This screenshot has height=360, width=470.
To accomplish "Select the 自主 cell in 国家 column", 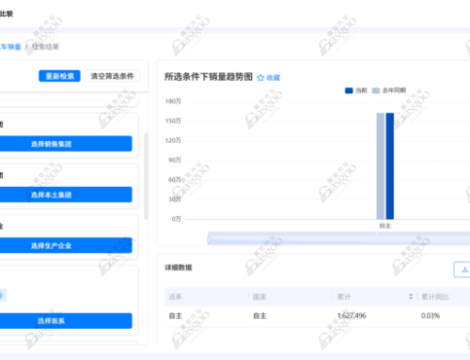I will point(259,316).
